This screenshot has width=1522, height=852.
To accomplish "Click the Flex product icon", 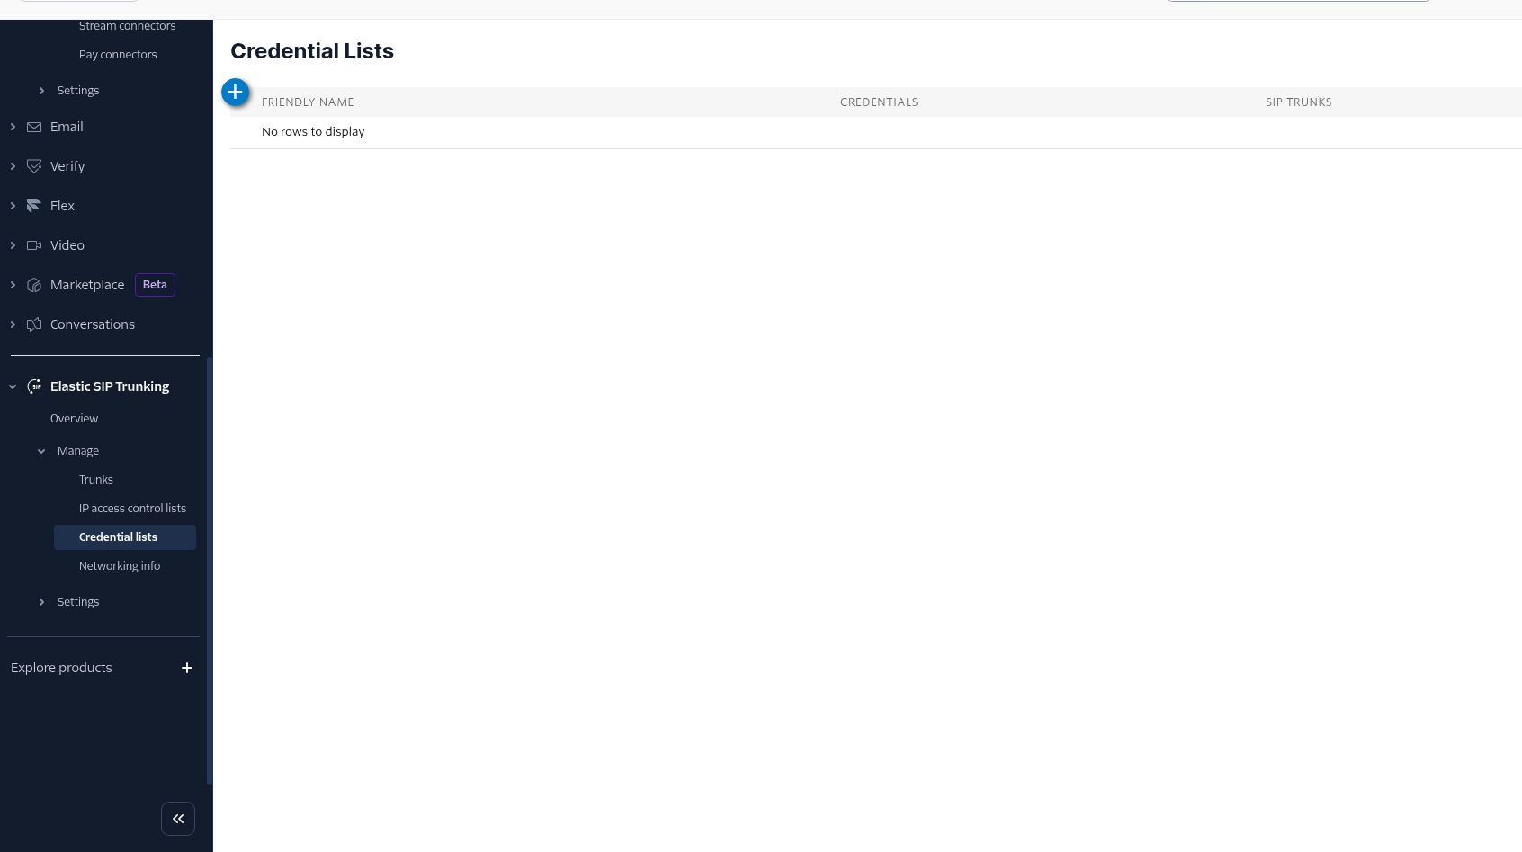I will coord(34,206).
